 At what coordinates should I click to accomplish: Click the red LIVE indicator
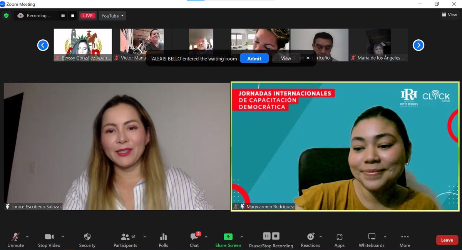(x=88, y=16)
